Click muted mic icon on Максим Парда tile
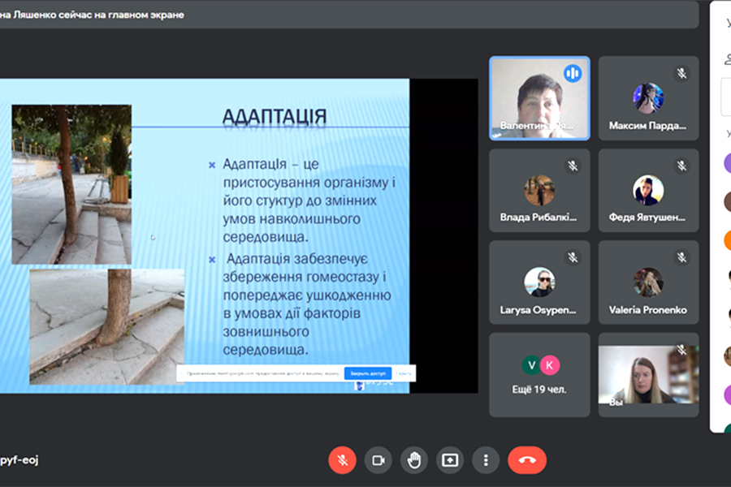This screenshot has height=487, width=731. tap(682, 73)
